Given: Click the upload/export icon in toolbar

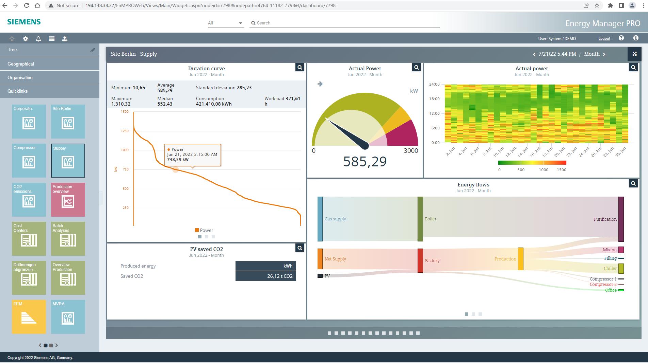Looking at the screenshot, I should [65, 39].
